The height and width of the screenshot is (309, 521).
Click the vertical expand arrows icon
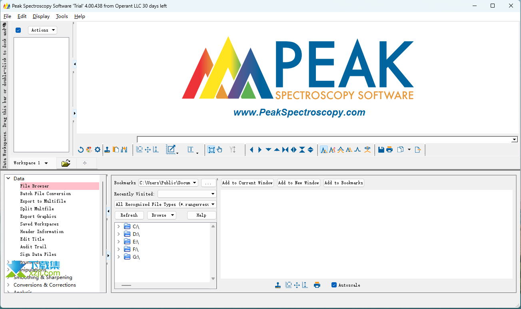pos(310,150)
